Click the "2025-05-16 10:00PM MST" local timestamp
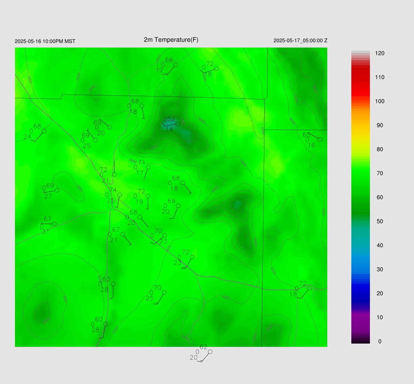 pos(45,42)
